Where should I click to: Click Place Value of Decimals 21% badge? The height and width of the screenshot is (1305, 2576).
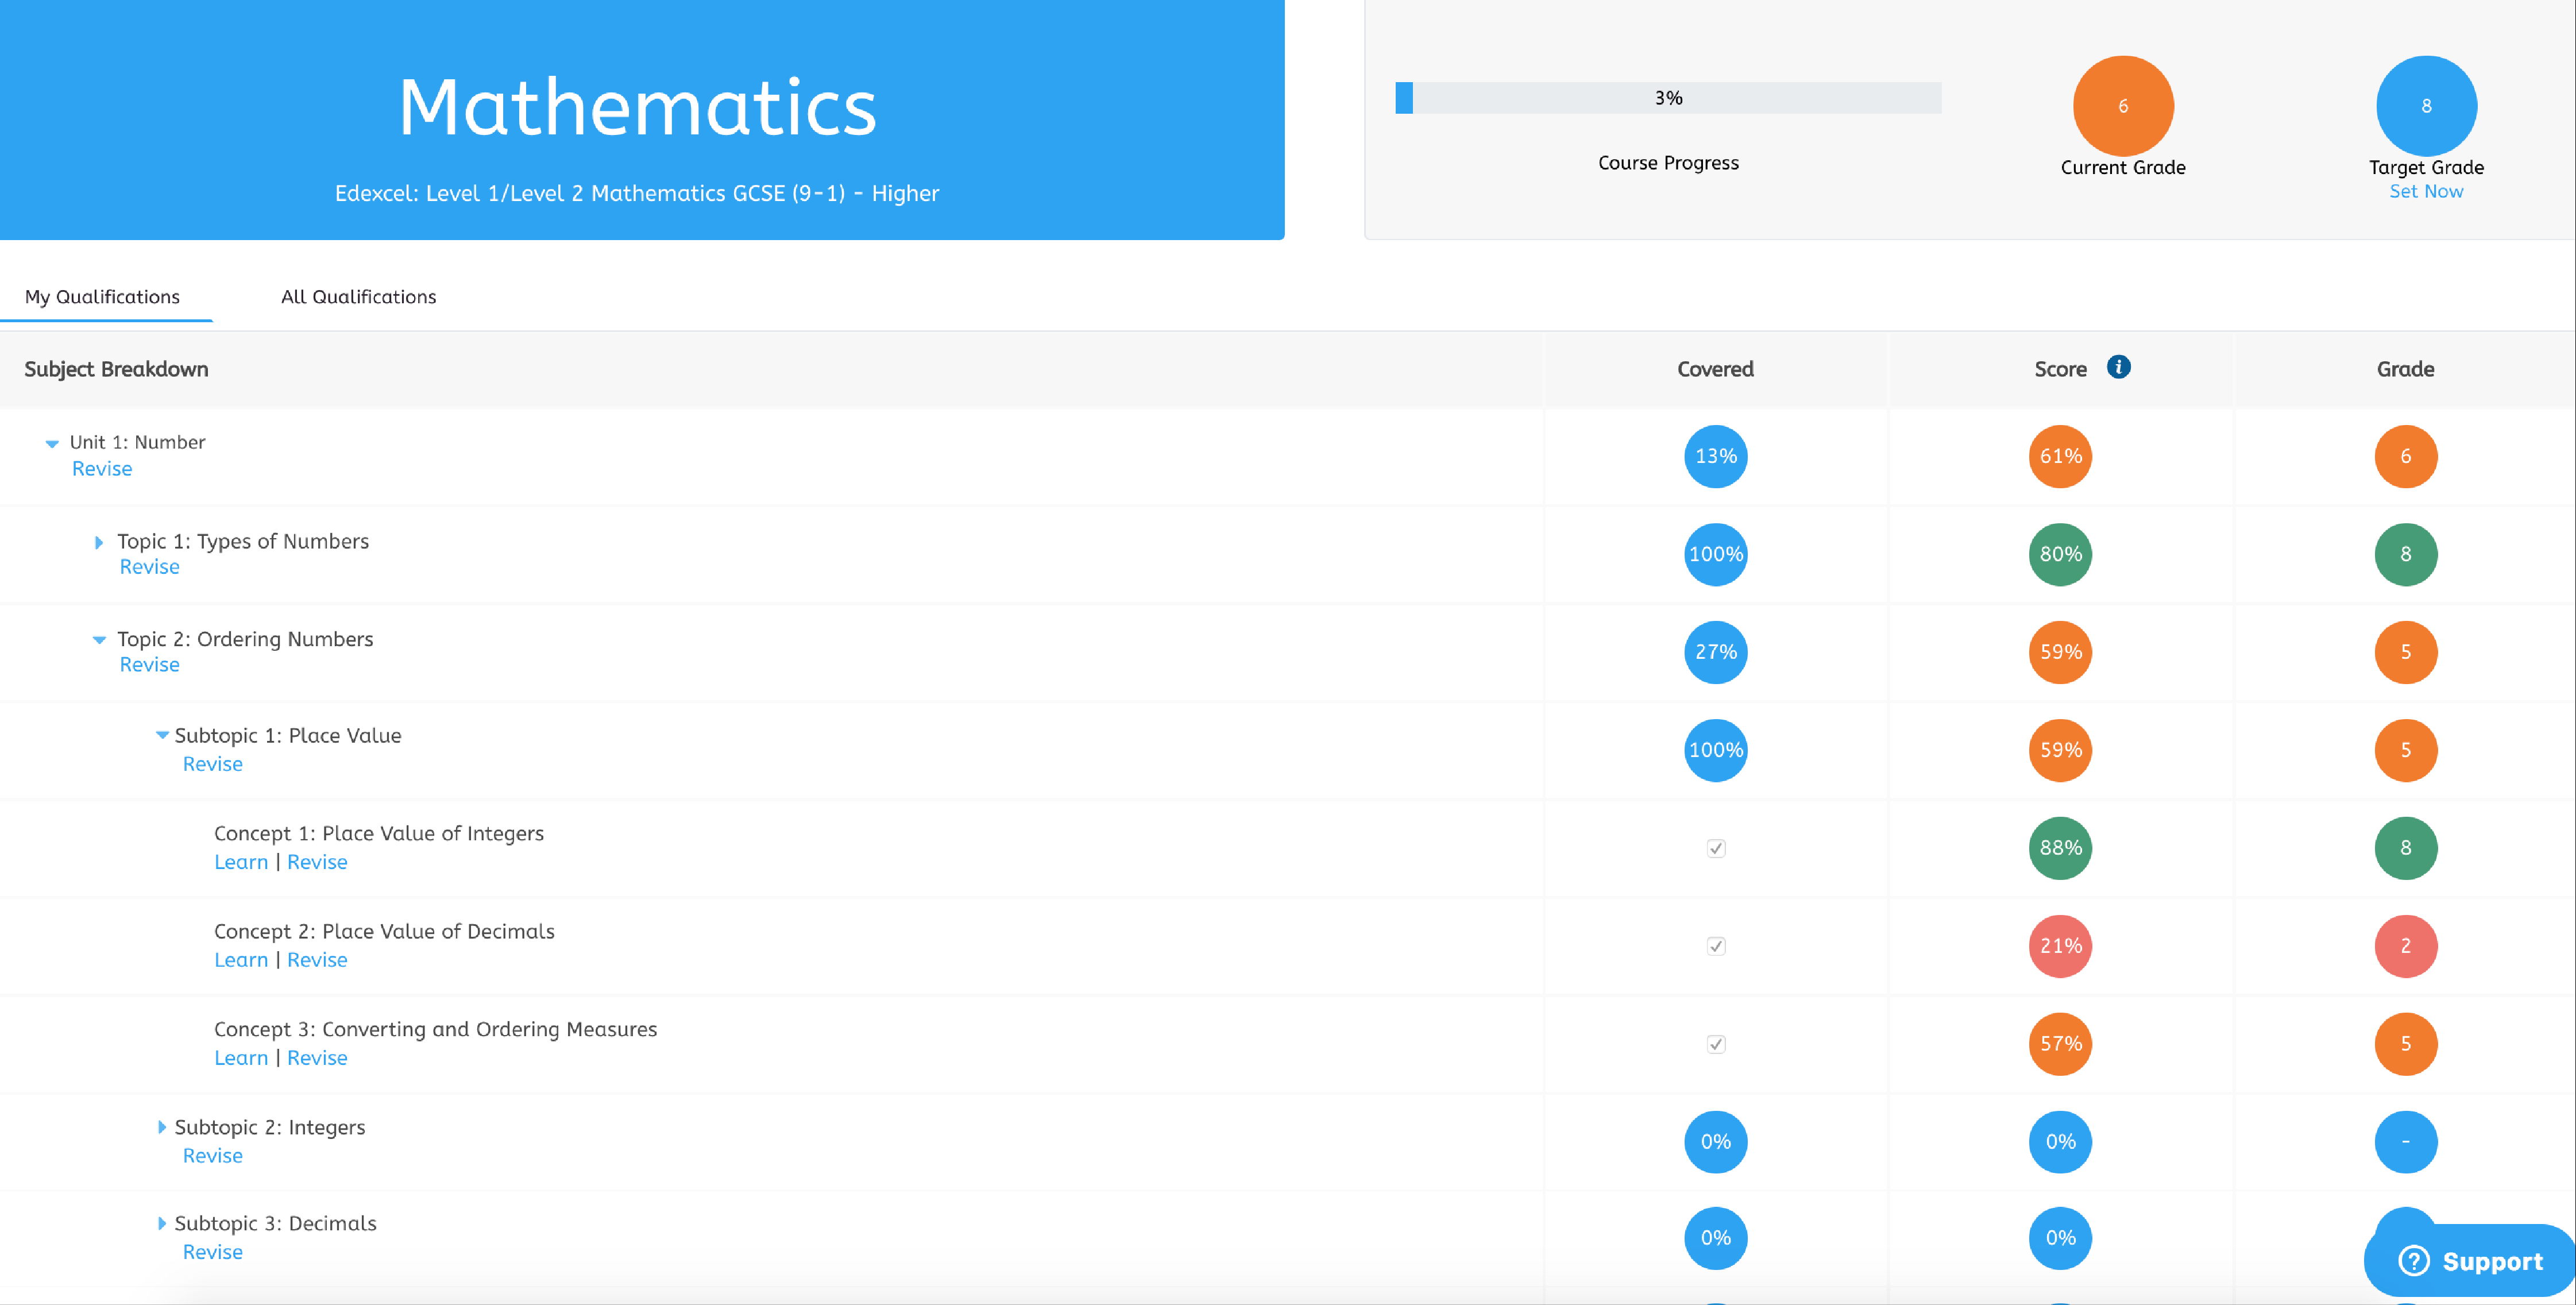[2060, 946]
